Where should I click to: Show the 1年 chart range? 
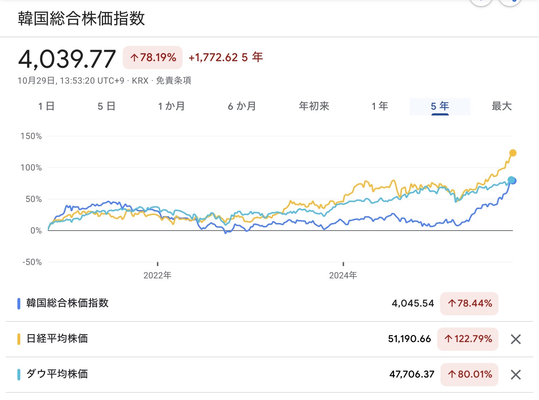380,106
